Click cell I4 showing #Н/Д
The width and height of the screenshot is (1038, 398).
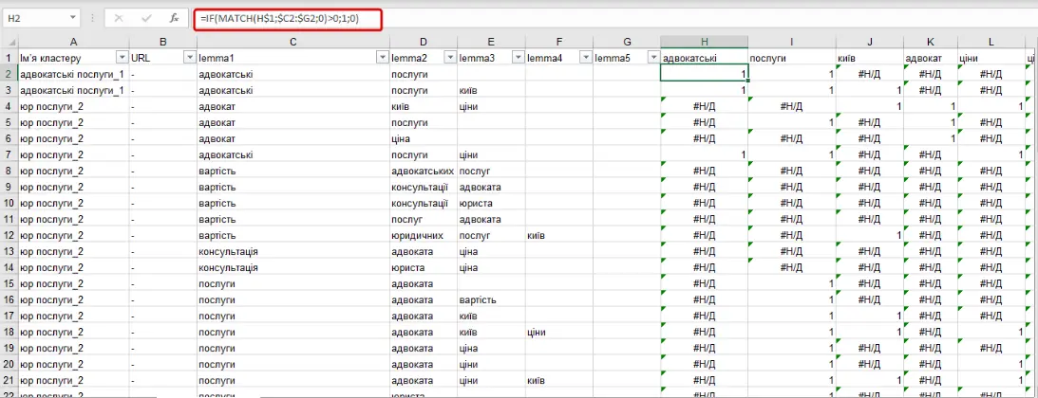click(x=792, y=106)
